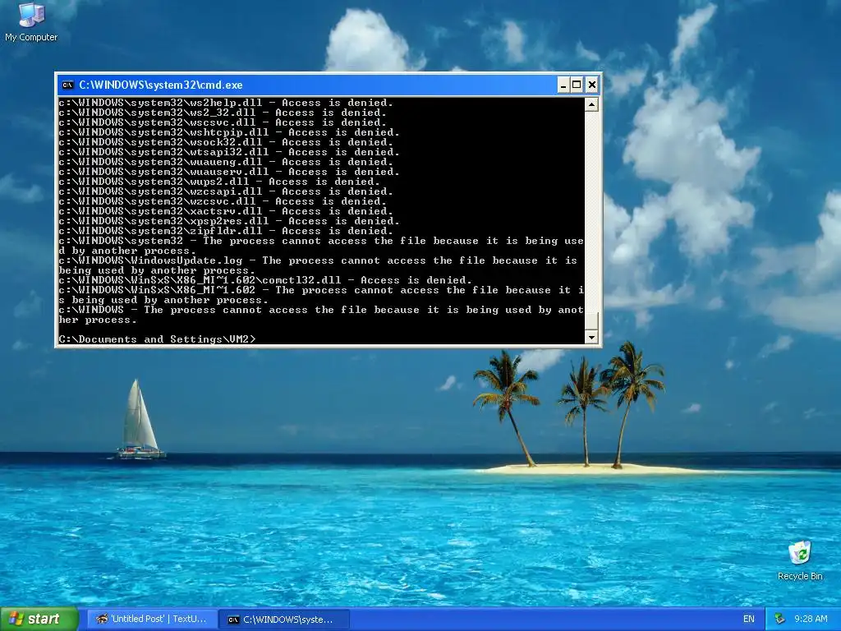Image resolution: width=841 pixels, height=631 pixels.
Task: Close the cmd.exe window
Action: 591,85
